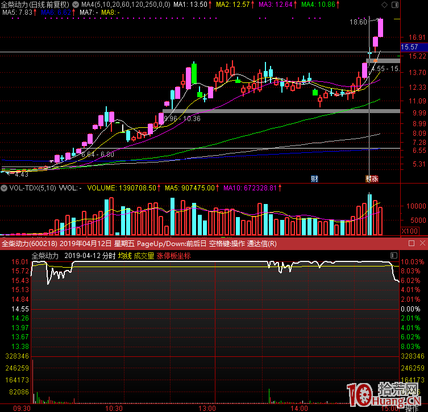Click the 10:30 time axis label
The height and width of the screenshot is (412, 428).
pos(114,409)
